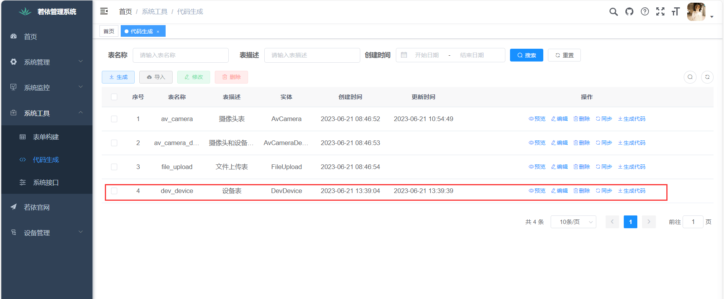
Task: Preview the av_camera table
Action: [x=537, y=119]
